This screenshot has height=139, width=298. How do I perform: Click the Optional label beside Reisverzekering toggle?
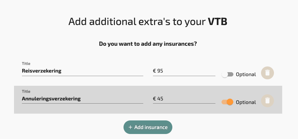pos(246,75)
